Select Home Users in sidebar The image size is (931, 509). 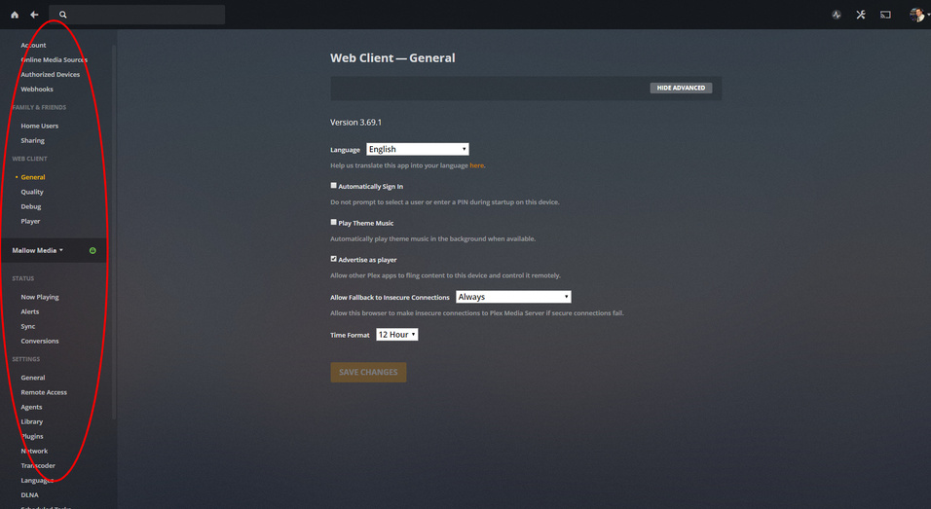[x=39, y=126]
